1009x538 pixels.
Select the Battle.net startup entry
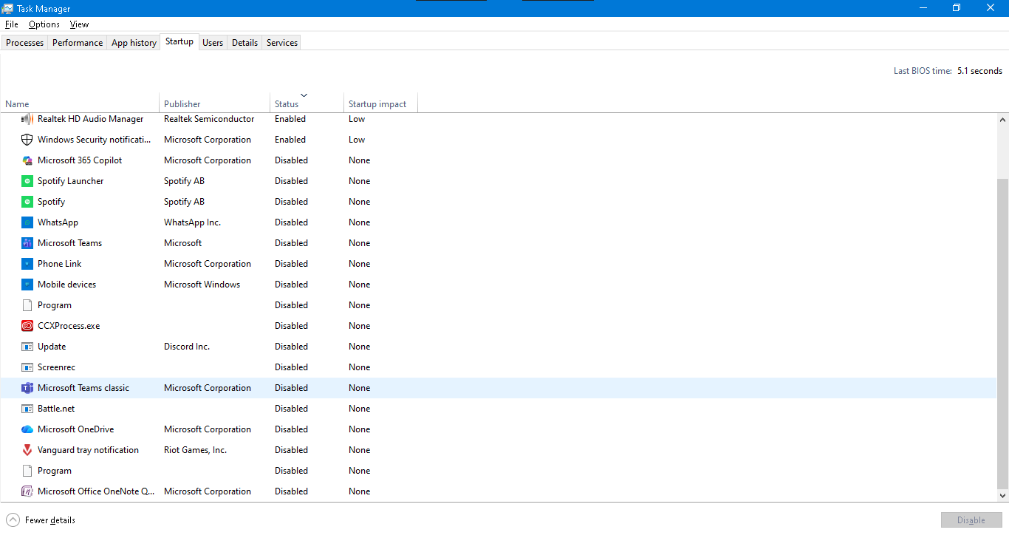56,409
